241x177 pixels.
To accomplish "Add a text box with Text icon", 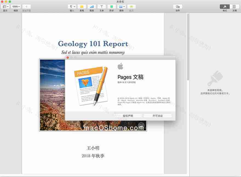I will pyautogui.click(x=102, y=7).
